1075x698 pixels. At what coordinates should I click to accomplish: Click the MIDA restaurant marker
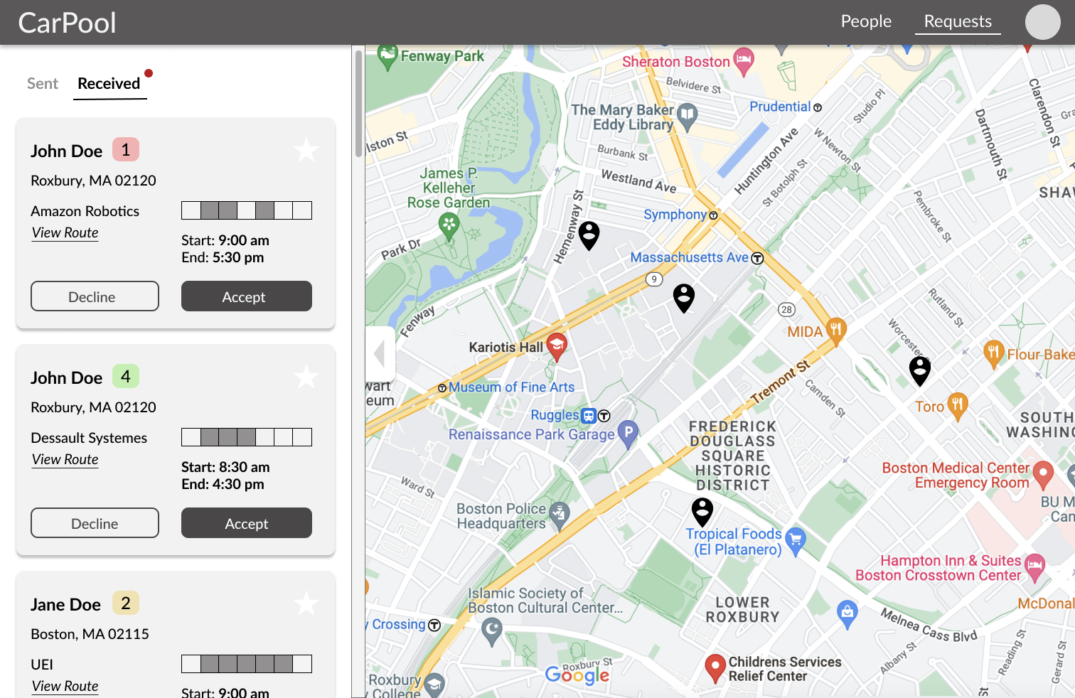coord(836,331)
